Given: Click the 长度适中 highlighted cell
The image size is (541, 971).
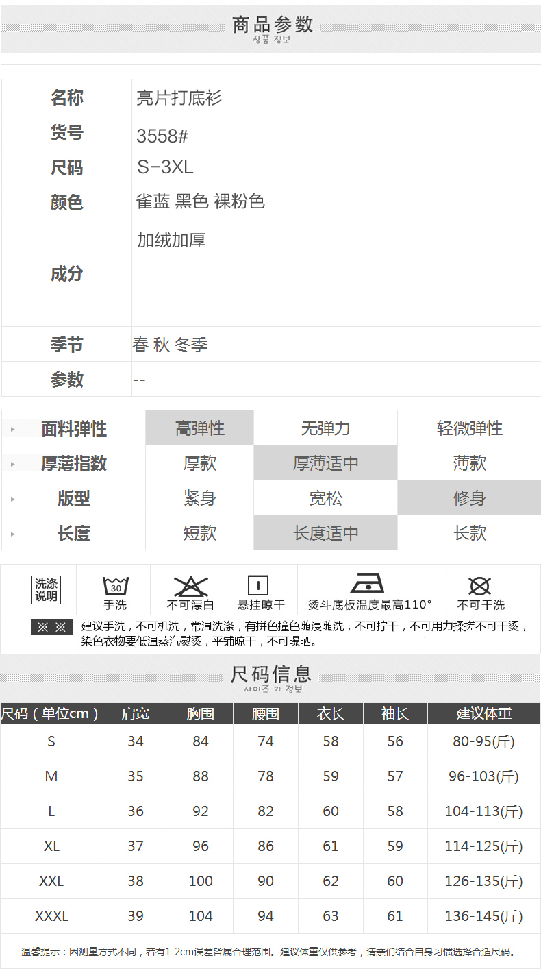Looking at the screenshot, I should coord(325,533).
